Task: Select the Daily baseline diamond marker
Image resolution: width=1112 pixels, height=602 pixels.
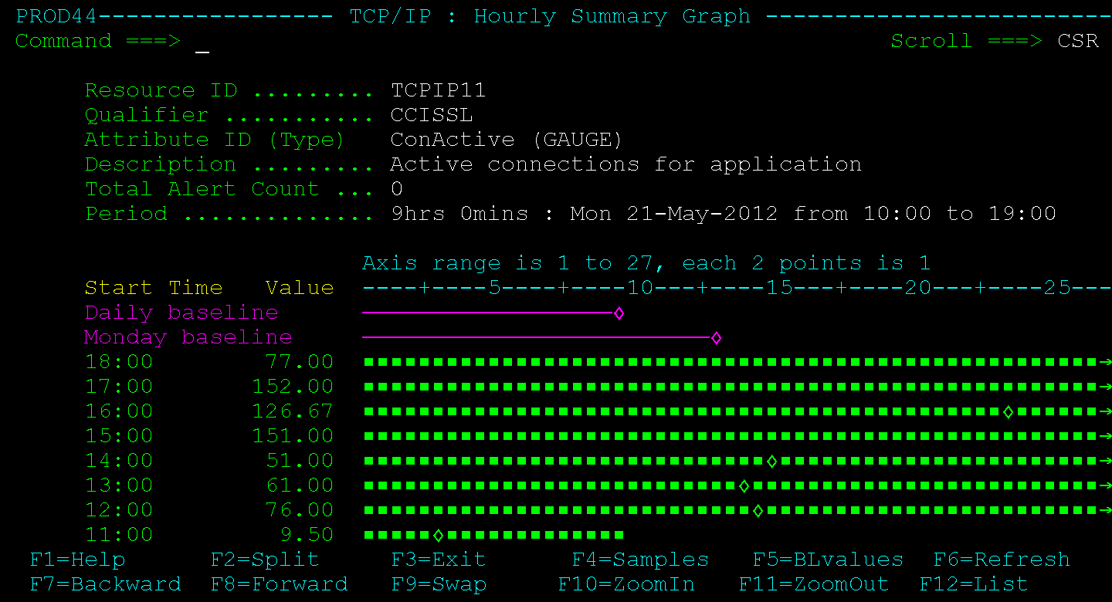Action: pyautogui.click(x=619, y=313)
